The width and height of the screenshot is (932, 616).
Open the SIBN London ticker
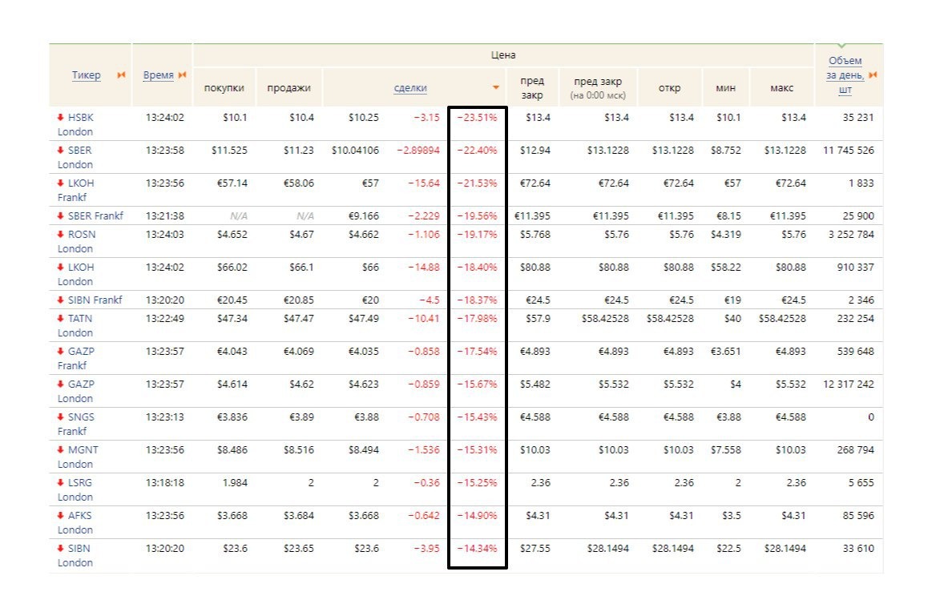(x=75, y=555)
